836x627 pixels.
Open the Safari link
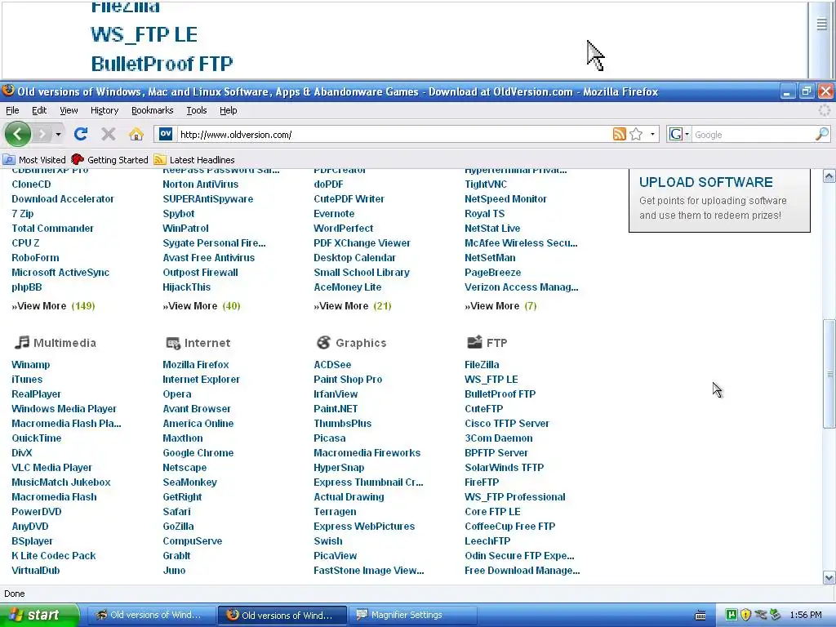pyautogui.click(x=176, y=512)
